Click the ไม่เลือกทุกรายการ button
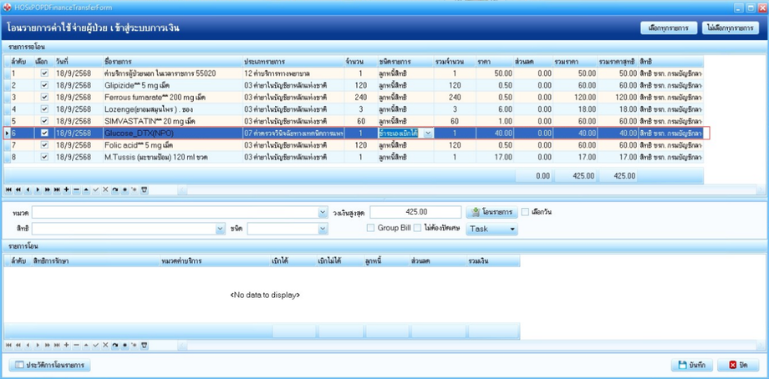 click(731, 28)
